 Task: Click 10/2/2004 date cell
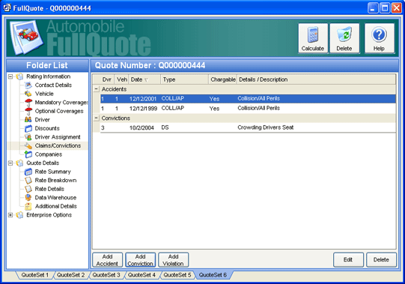[141, 128]
